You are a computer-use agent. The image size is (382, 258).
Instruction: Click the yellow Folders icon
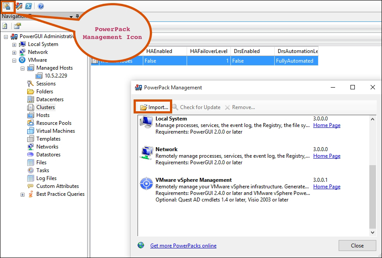click(31, 92)
